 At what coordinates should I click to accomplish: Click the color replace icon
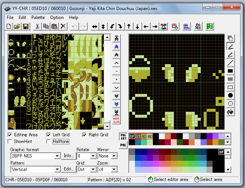pyautogui.click(x=163, y=26)
